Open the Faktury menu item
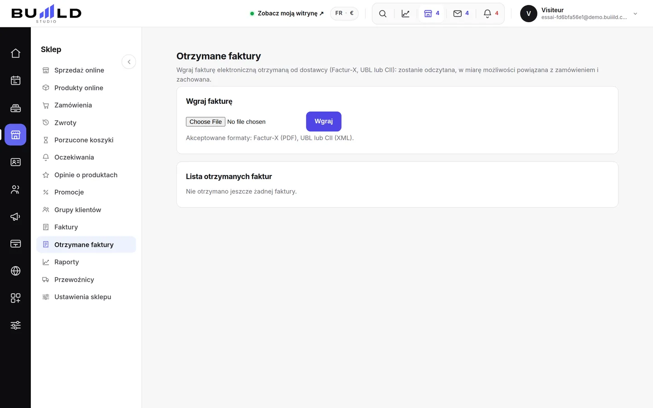 click(86, 227)
